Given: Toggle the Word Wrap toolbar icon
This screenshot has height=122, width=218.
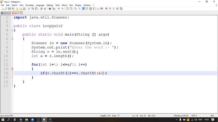Looking at the screenshot, I should coord(76,8).
